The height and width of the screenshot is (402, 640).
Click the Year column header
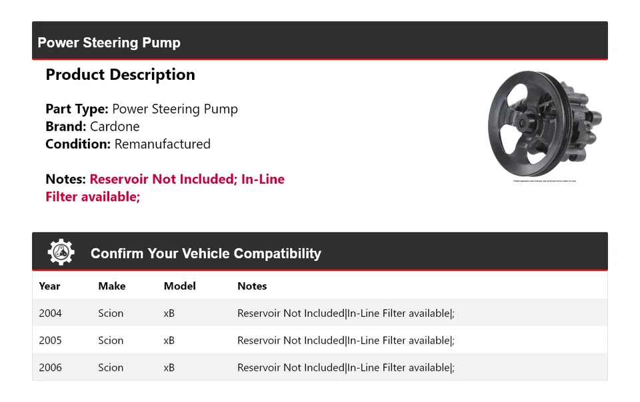tap(49, 286)
